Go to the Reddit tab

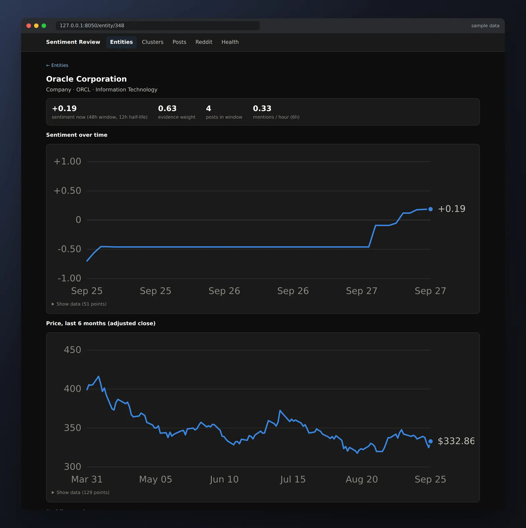coord(204,42)
